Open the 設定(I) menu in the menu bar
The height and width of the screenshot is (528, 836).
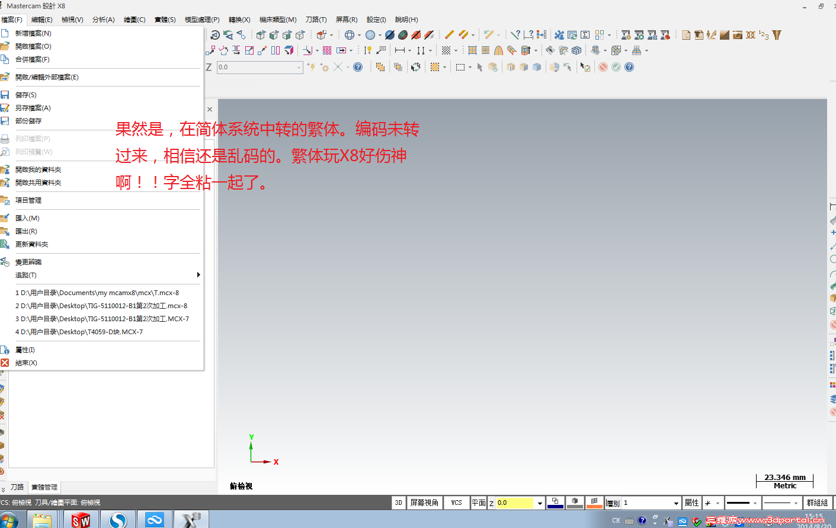(x=376, y=20)
